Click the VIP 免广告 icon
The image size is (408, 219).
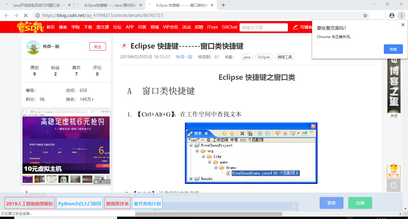[394, 171]
